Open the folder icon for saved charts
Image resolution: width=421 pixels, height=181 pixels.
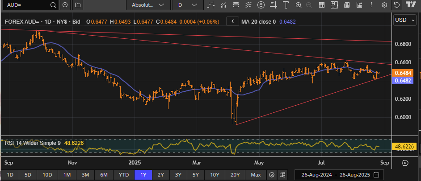pos(78,5)
